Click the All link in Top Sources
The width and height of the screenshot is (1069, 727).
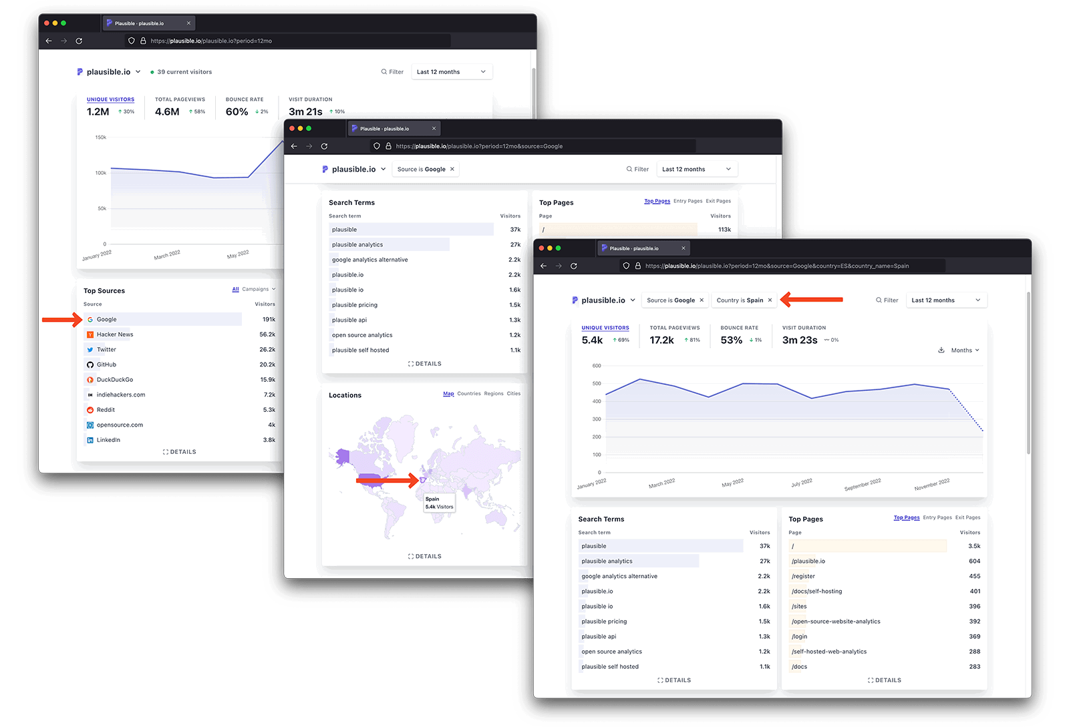(x=235, y=289)
